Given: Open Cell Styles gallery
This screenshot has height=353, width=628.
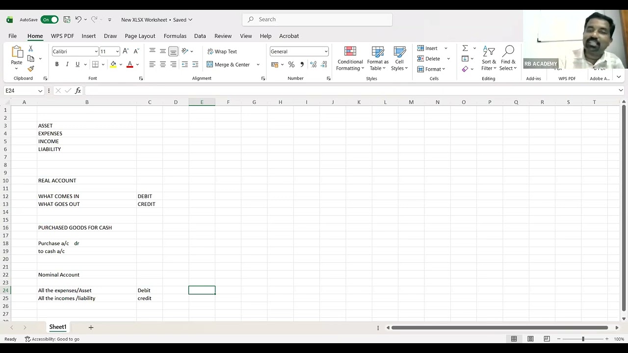Looking at the screenshot, I should coord(399,58).
